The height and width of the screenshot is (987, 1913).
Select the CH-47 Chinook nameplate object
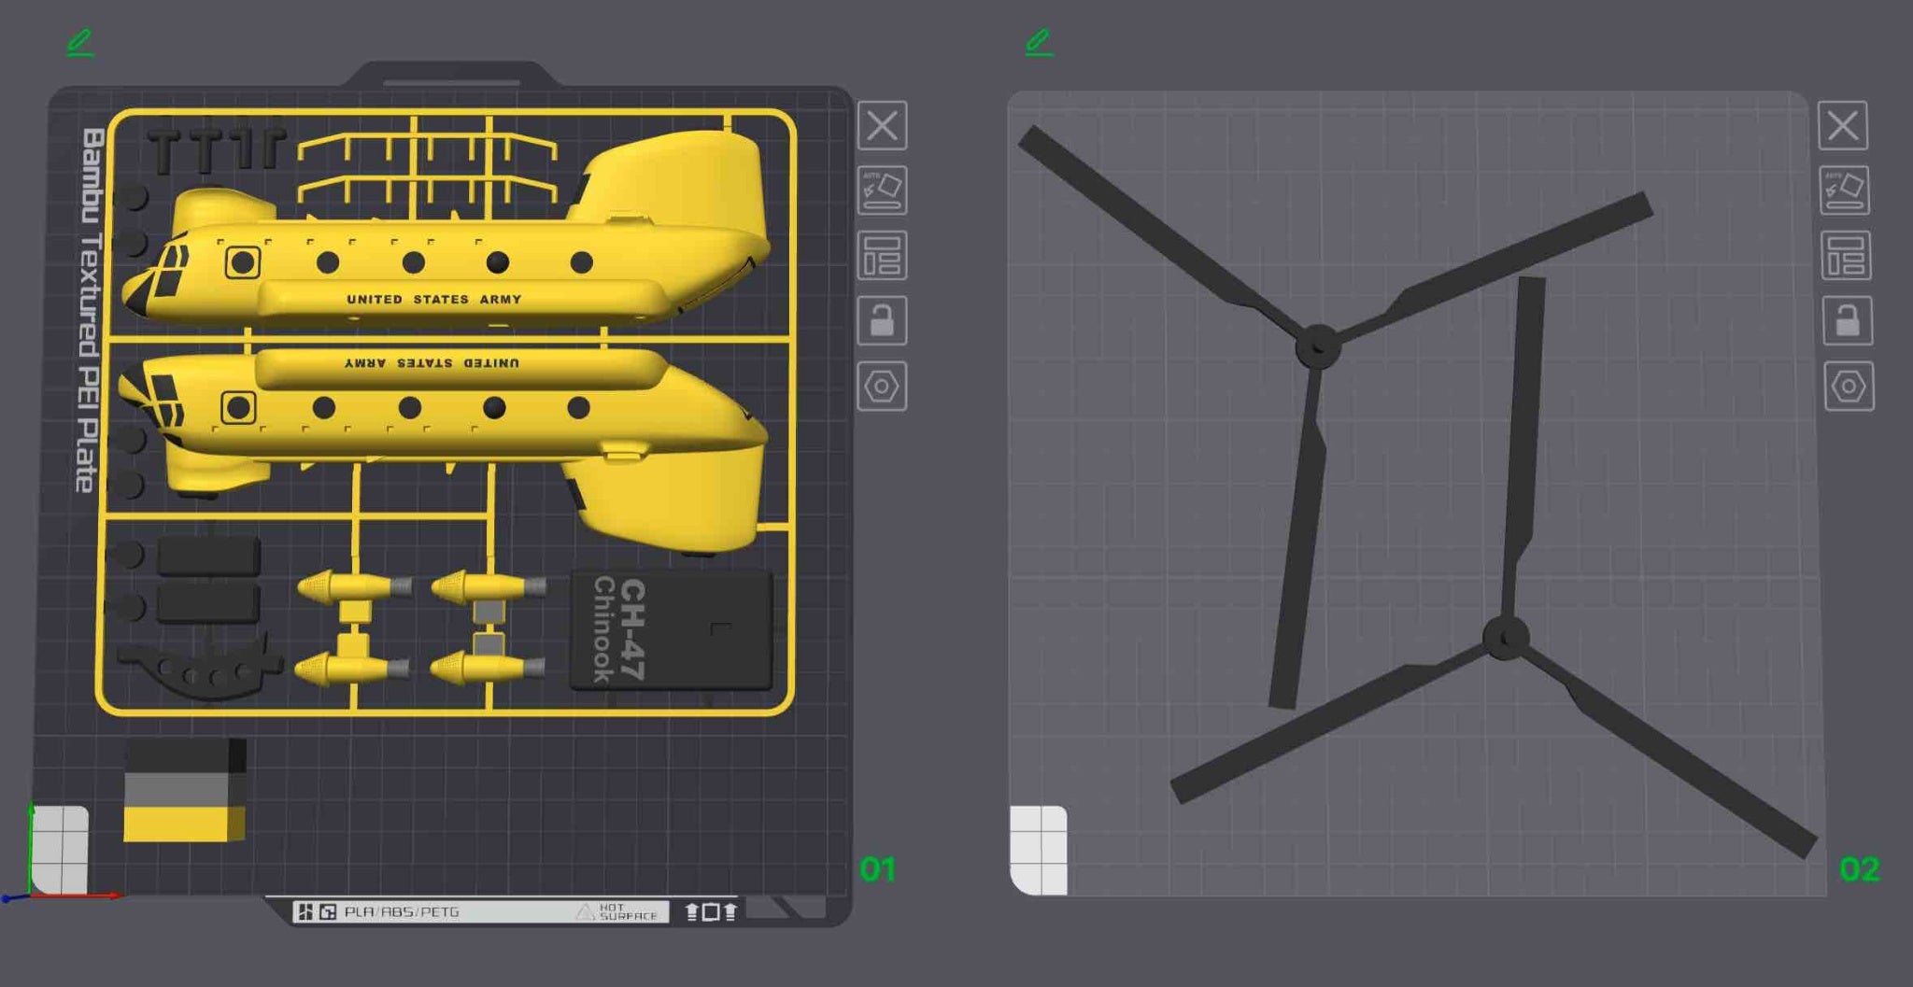point(672,629)
